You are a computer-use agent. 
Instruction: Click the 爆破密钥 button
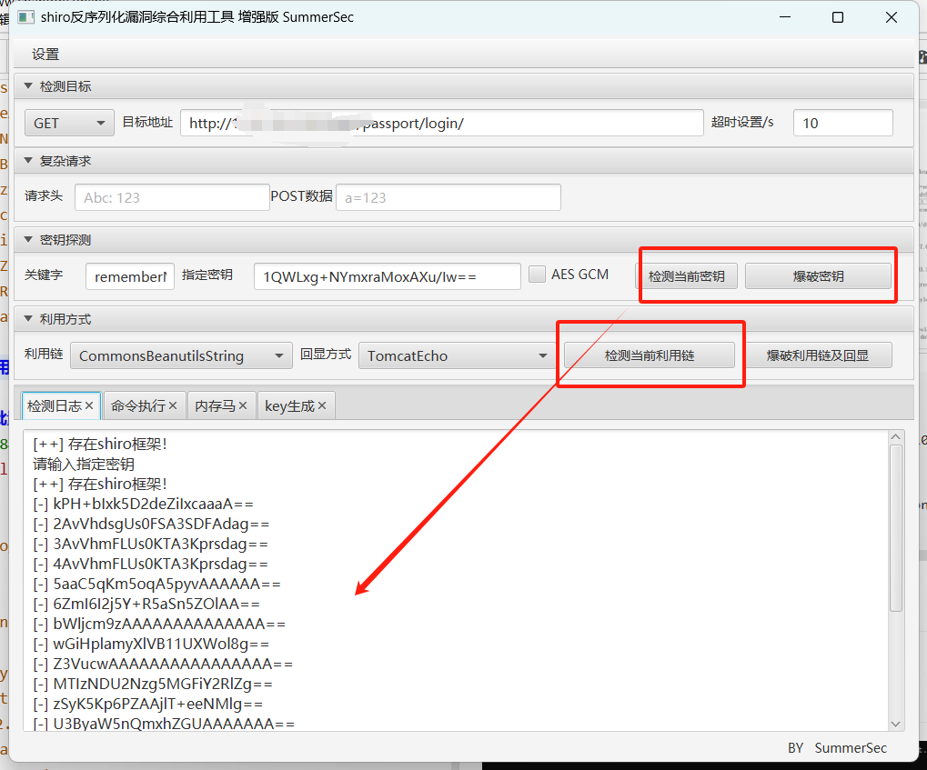(x=818, y=276)
